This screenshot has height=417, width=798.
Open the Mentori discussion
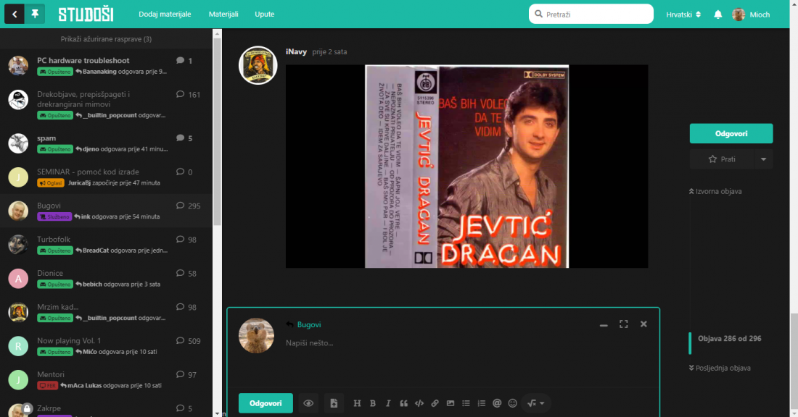click(x=50, y=374)
